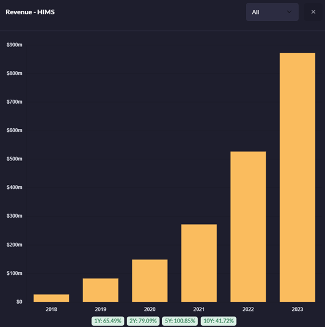325x327 pixels.
Task: Click the 2020 year label
Action: click(150, 309)
